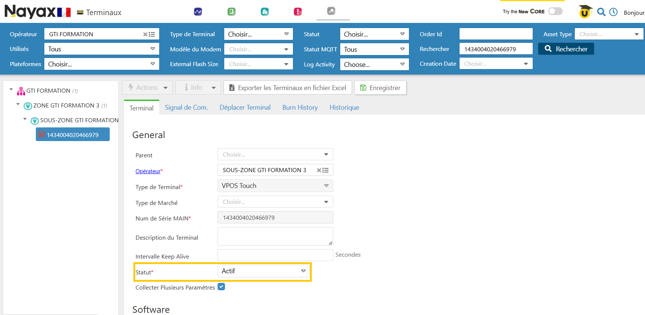
Task: Open Type de Marché dropdown
Action: (275, 202)
